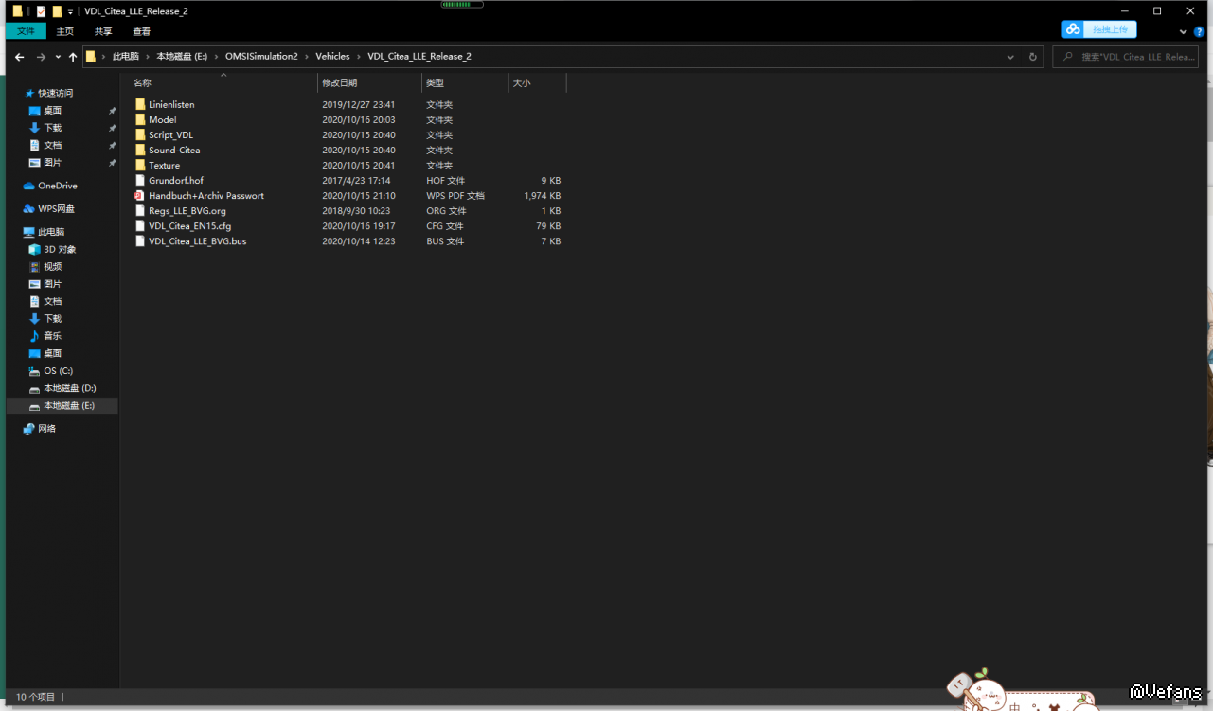This screenshot has width=1213, height=711.
Task: Open 3D 对象 in the navigation pane
Action: [60, 249]
